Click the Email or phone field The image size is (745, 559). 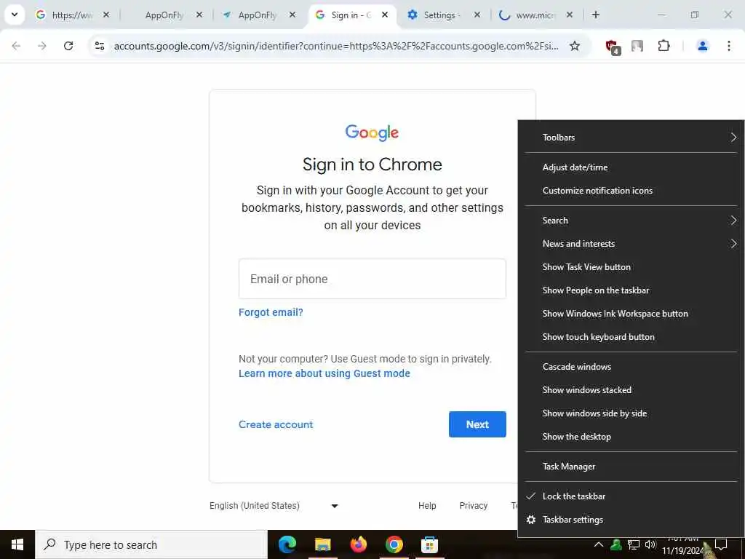click(372, 279)
